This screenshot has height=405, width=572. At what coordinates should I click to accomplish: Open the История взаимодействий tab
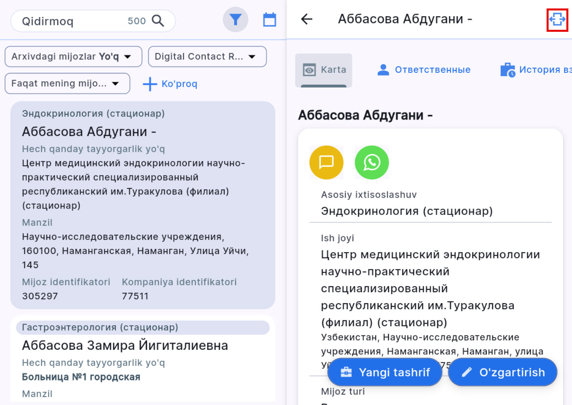click(537, 69)
